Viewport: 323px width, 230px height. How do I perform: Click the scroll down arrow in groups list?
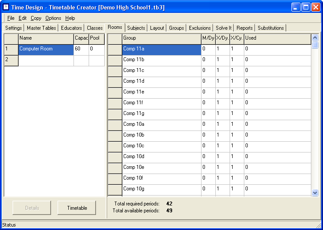(x=315, y=193)
